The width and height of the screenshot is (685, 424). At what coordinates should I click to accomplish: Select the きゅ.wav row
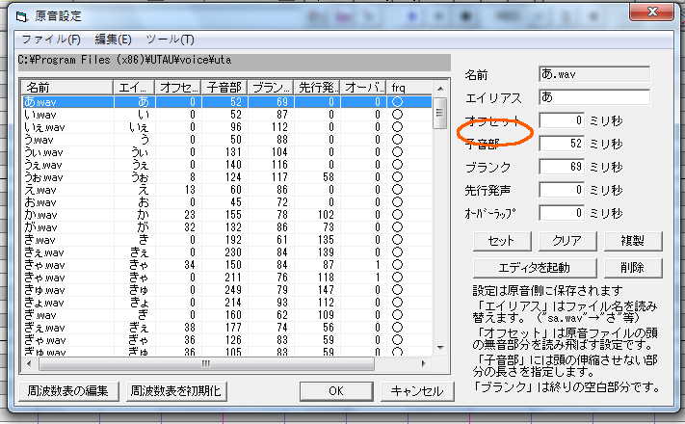pos(226,290)
